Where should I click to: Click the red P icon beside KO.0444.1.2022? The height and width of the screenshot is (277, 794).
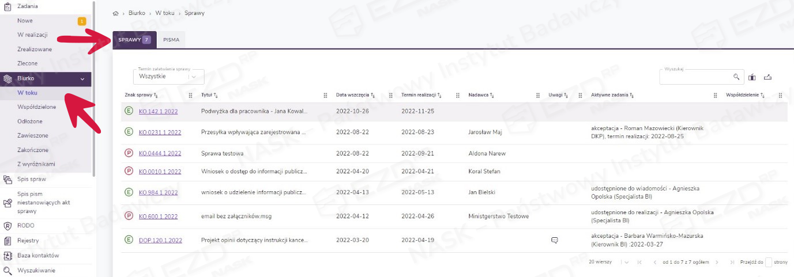pyautogui.click(x=129, y=153)
